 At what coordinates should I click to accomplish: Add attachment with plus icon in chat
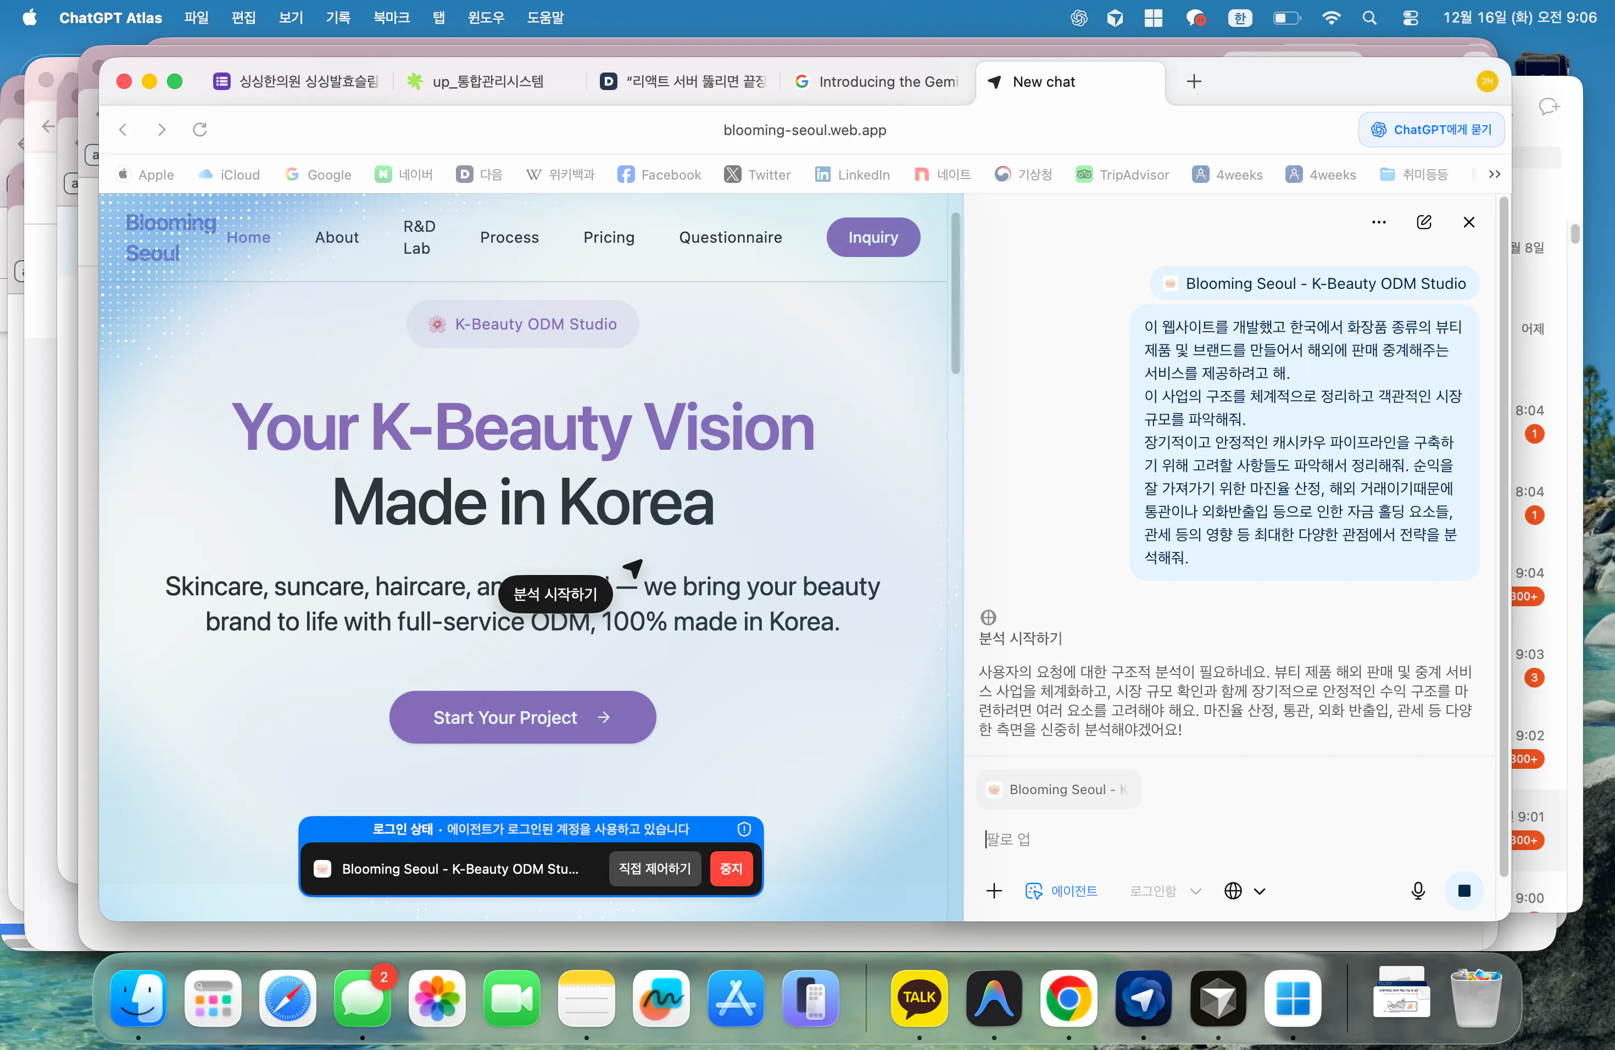pyautogui.click(x=993, y=891)
